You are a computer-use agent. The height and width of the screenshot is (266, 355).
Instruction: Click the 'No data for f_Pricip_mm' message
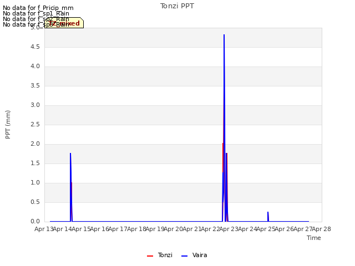pyautogui.click(x=38, y=8)
